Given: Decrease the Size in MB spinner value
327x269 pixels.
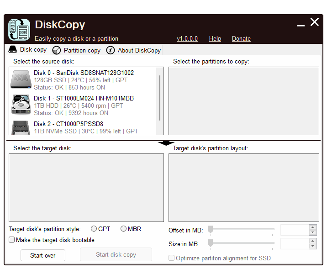Looking at the screenshot, I should [x=312, y=247].
